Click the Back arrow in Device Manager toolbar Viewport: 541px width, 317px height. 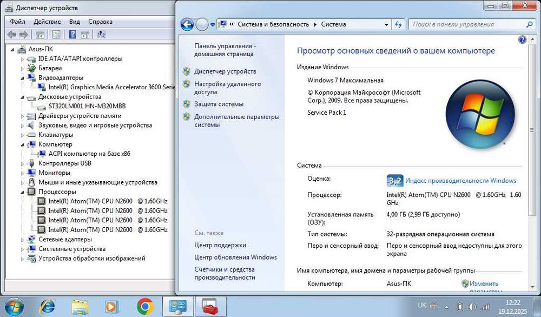point(12,35)
